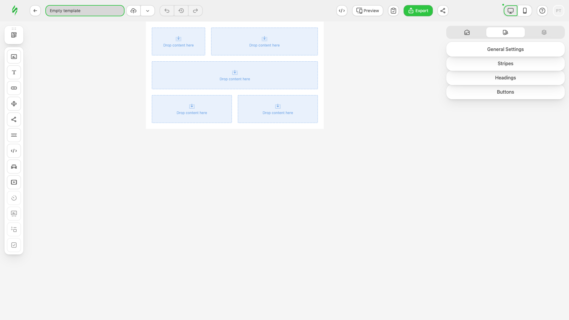Click the share icon

pos(443,11)
